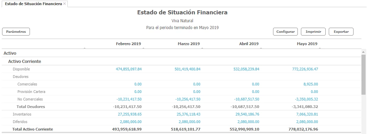Open Disponible amount for Febrero 2019

click(x=129, y=69)
